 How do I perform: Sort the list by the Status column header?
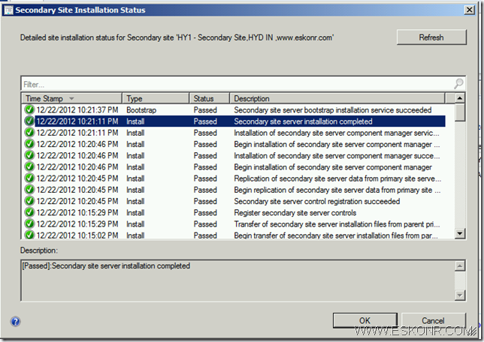point(209,98)
